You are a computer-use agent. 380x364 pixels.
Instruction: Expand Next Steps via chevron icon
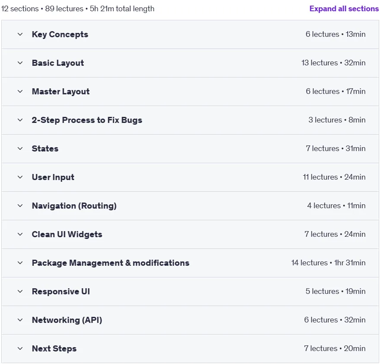(20, 348)
